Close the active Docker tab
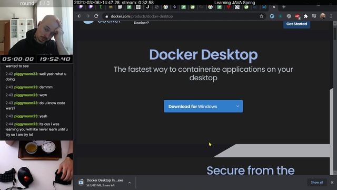337x190 pixels. 274,7
